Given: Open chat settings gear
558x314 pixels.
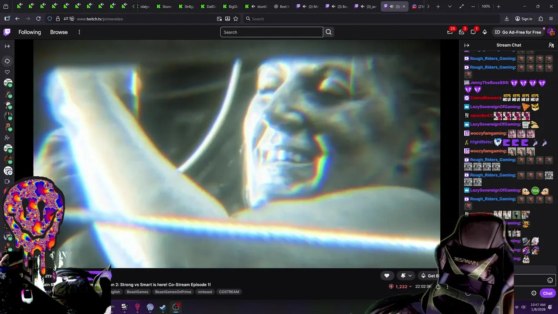Looking at the screenshot, I should click(534, 293).
